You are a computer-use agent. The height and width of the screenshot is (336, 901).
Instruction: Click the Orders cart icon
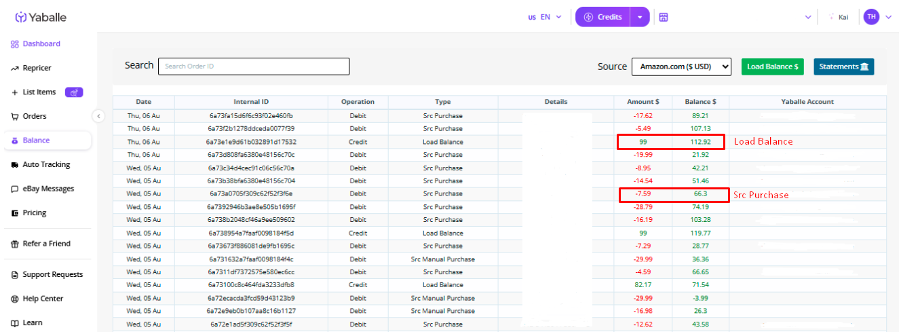pyautogui.click(x=15, y=117)
